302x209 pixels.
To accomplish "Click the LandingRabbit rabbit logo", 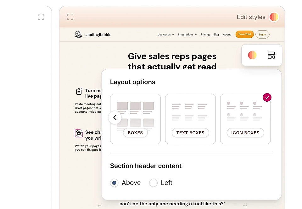I will 78,34.
